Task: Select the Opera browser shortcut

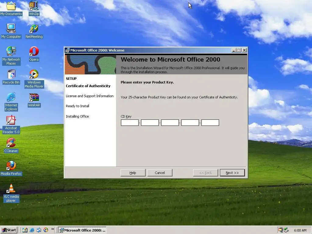Action: [34, 54]
